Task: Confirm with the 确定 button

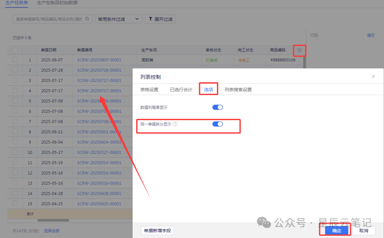Action: pos(336,231)
